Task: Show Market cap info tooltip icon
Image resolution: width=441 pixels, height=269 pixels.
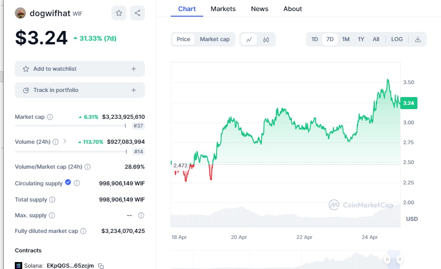Action: click(x=50, y=117)
